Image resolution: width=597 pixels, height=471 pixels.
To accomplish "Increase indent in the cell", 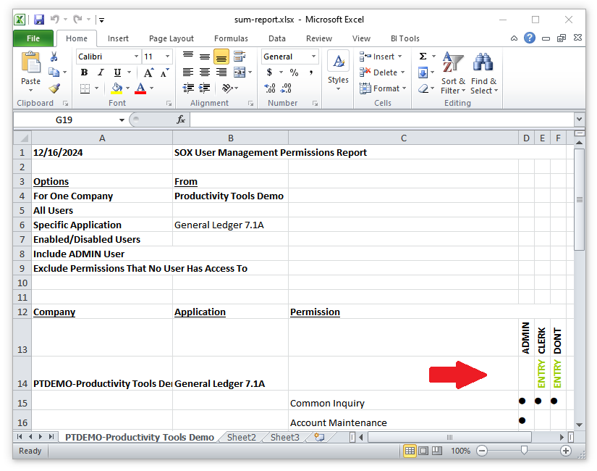I will click(205, 88).
